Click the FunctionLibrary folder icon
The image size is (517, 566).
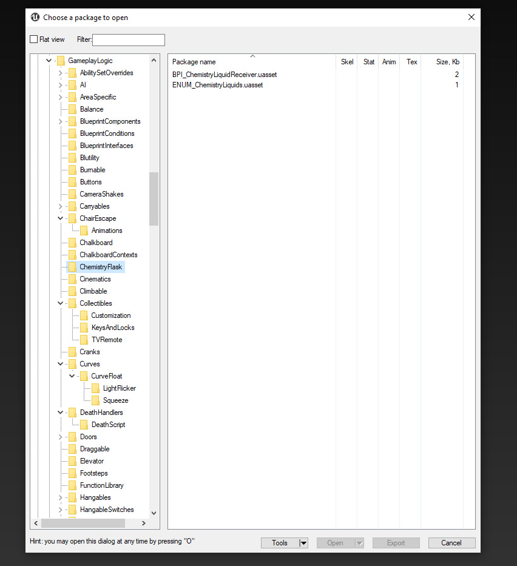tap(73, 485)
